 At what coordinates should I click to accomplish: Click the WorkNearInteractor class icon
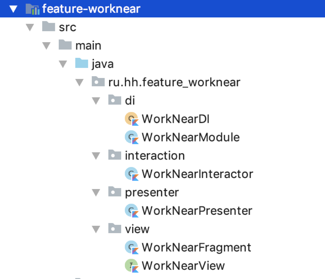[x=132, y=174]
